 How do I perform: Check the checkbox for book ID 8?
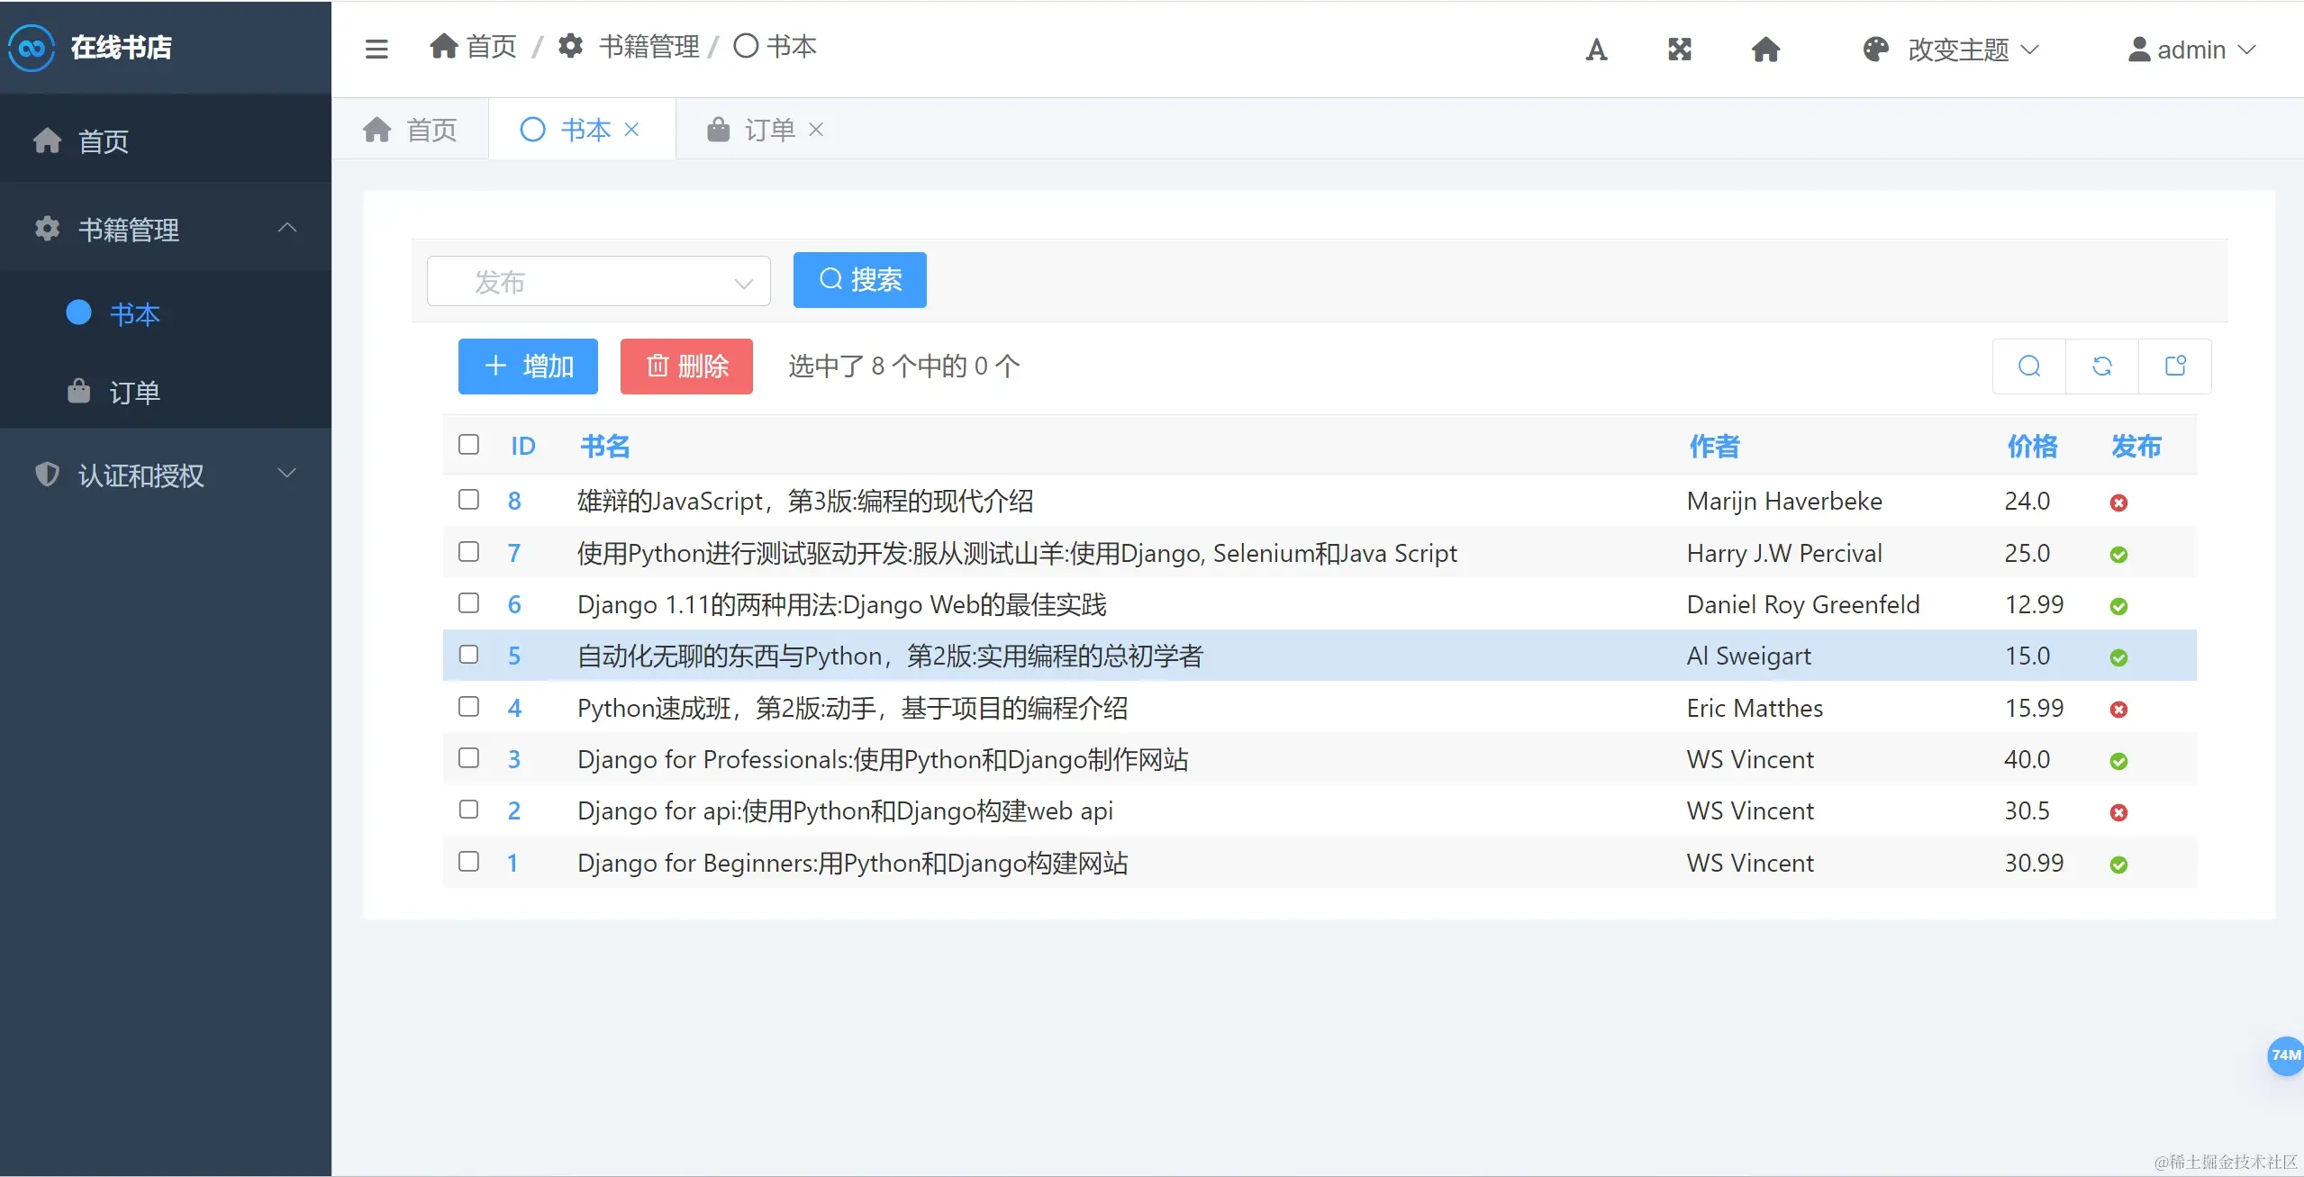[468, 500]
